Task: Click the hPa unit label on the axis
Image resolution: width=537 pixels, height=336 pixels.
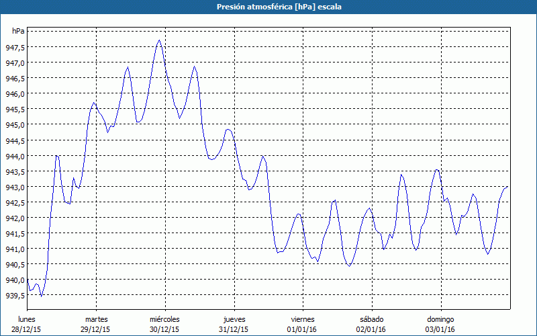Action: tap(18, 32)
